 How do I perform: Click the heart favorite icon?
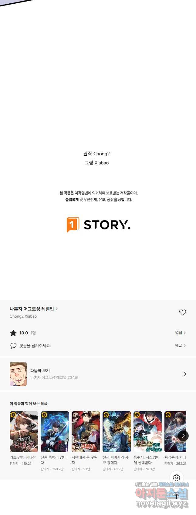[x=182, y=312]
